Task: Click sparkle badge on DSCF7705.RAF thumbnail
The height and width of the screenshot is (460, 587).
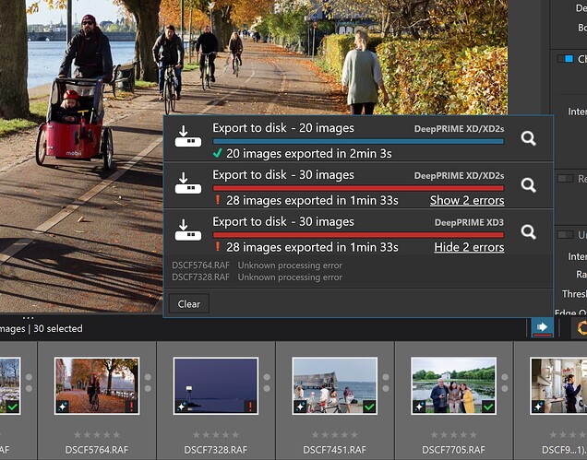Action: click(x=419, y=406)
